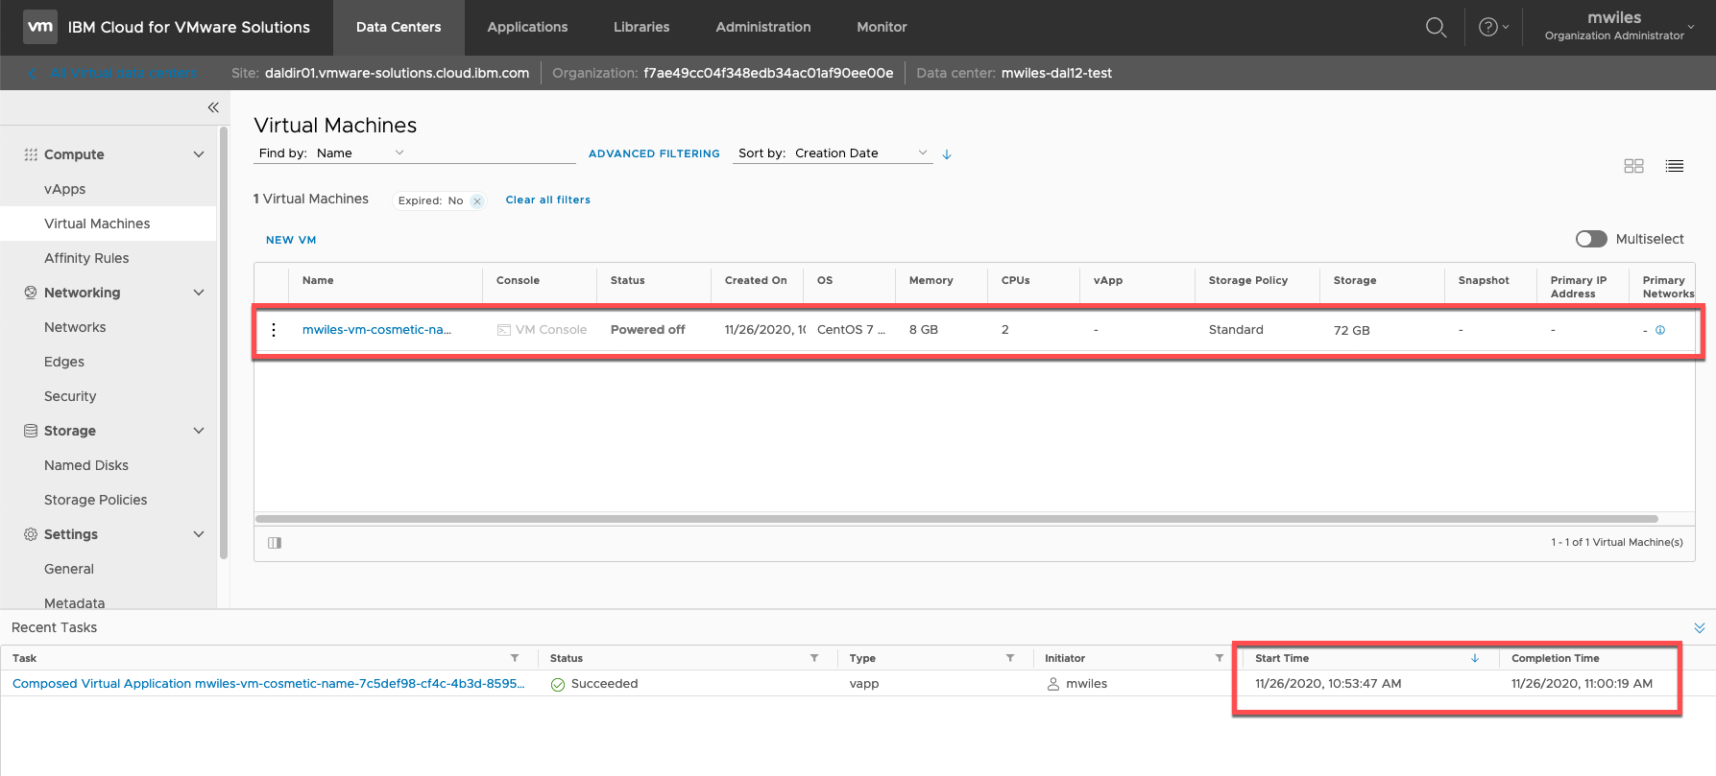Open the mwiles-vm-cosmetic-na... VM link

[376, 330]
